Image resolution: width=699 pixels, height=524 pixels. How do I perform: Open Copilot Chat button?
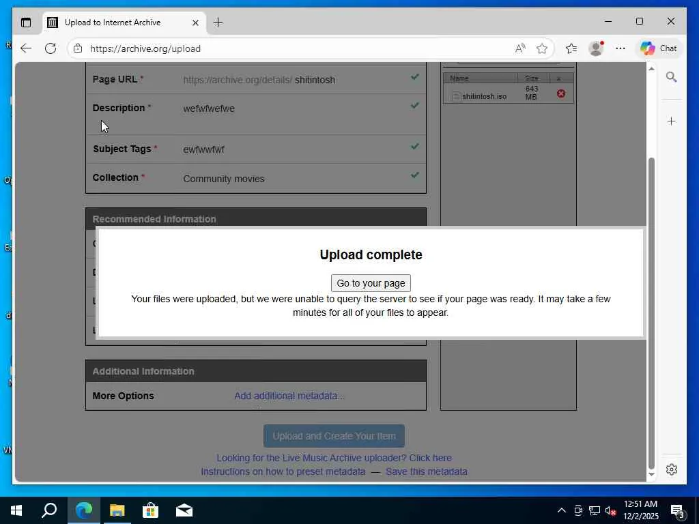(659, 48)
